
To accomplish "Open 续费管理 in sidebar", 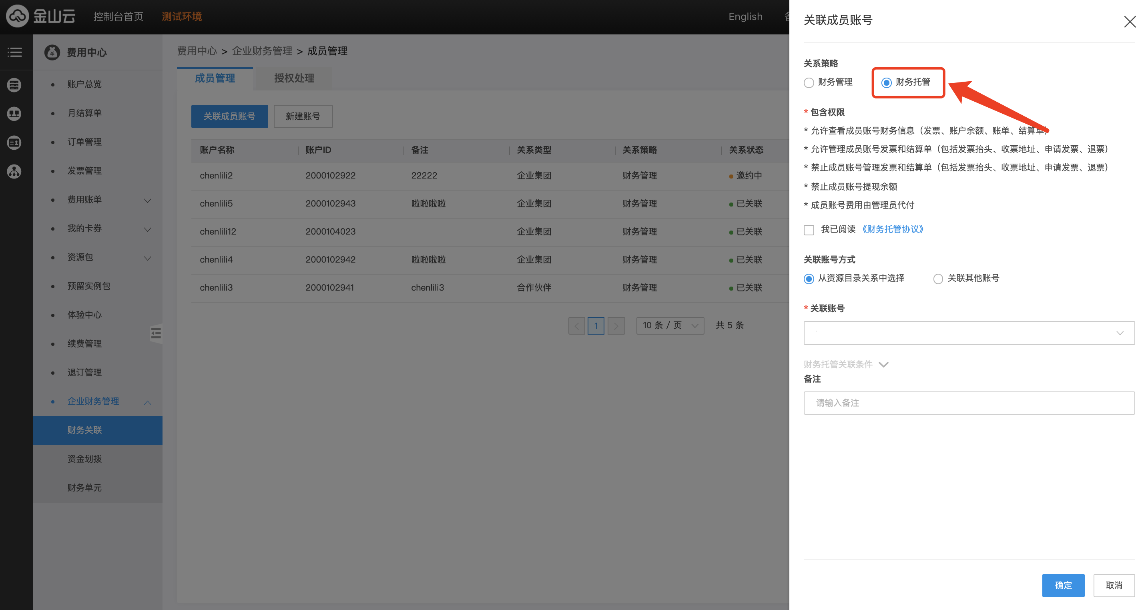I will (84, 343).
